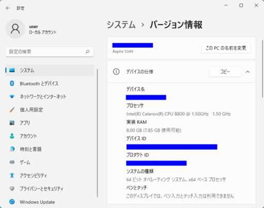Open the Bluetooth icon in sidebar
The image size is (264, 208).
click(12, 83)
